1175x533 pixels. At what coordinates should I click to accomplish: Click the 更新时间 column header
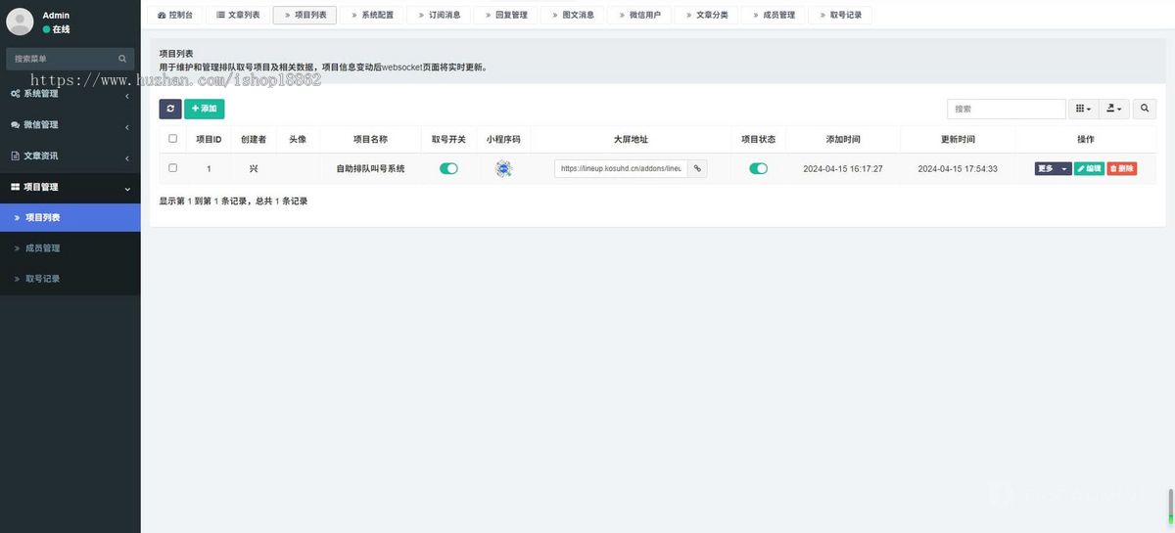pos(958,139)
